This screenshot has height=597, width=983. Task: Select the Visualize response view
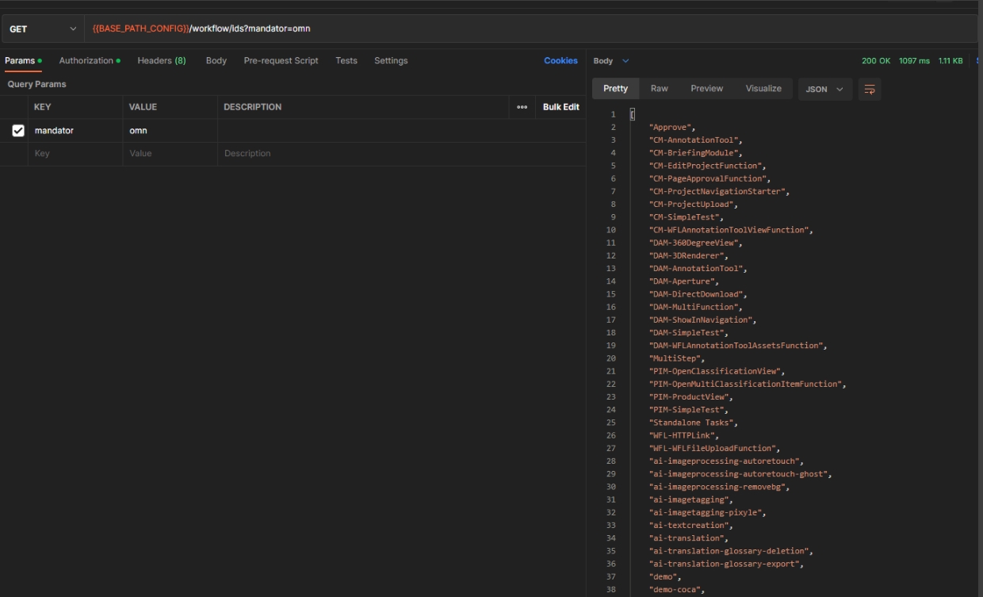(763, 89)
